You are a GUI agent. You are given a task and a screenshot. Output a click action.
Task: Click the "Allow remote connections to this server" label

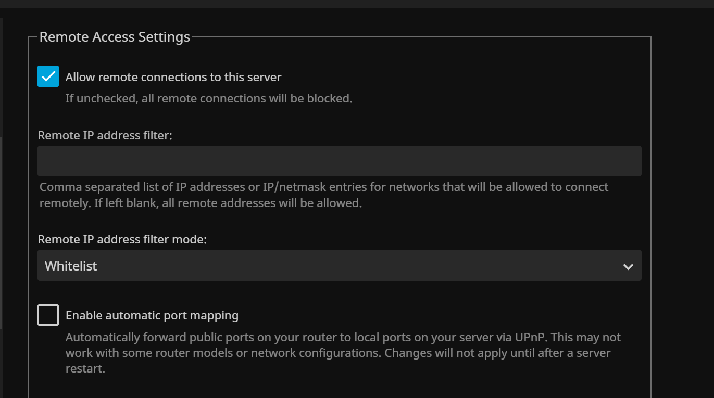(x=173, y=78)
